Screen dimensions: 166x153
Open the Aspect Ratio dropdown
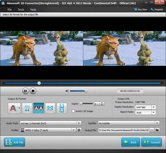point(154,112)
